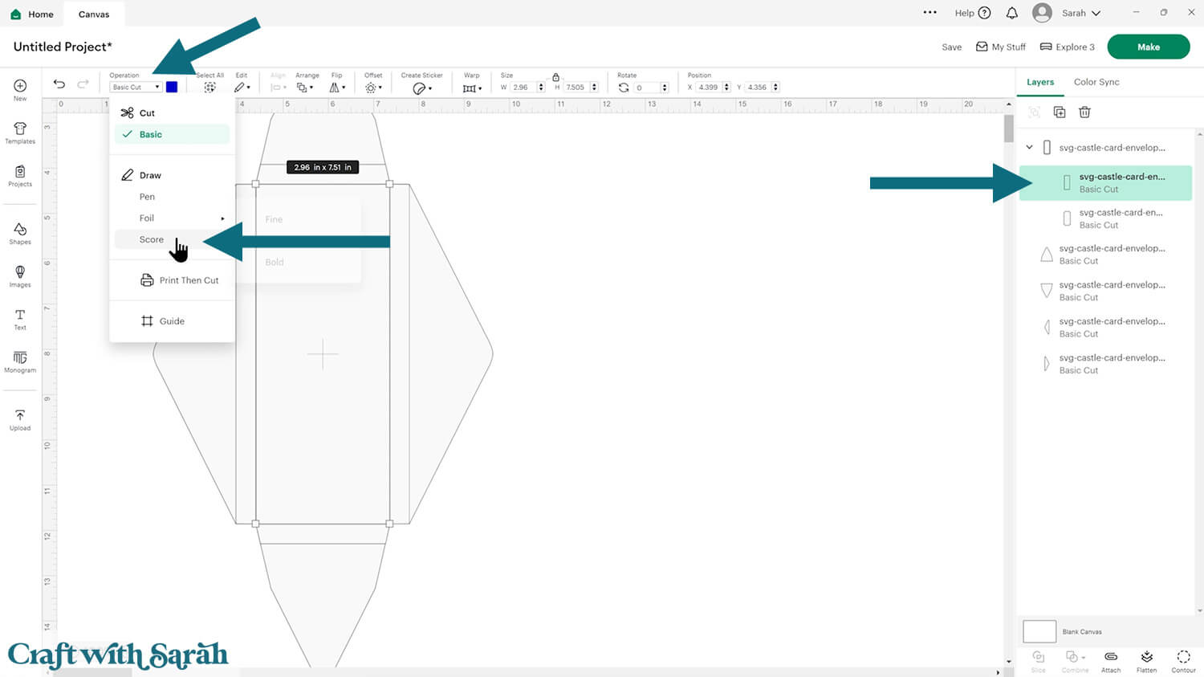Switch to the Color Sync tab
Screen dimensions: 1204x677
tap(1096, 82)
